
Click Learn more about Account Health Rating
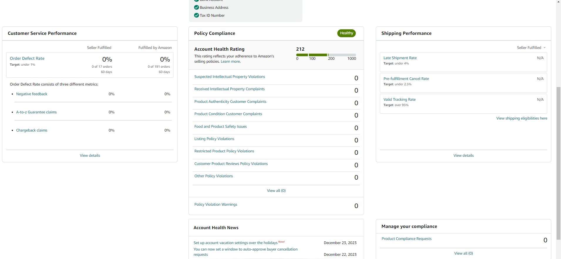(230, 62)
